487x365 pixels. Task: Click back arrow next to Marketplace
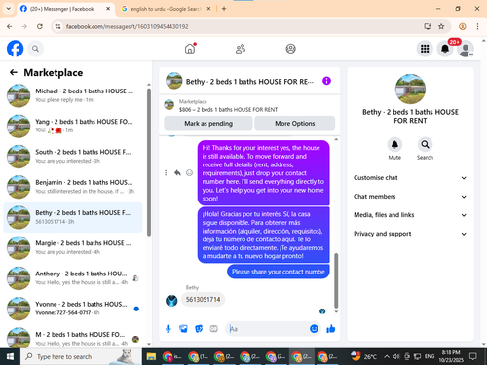pyautogui.click(x=14, y=72)
